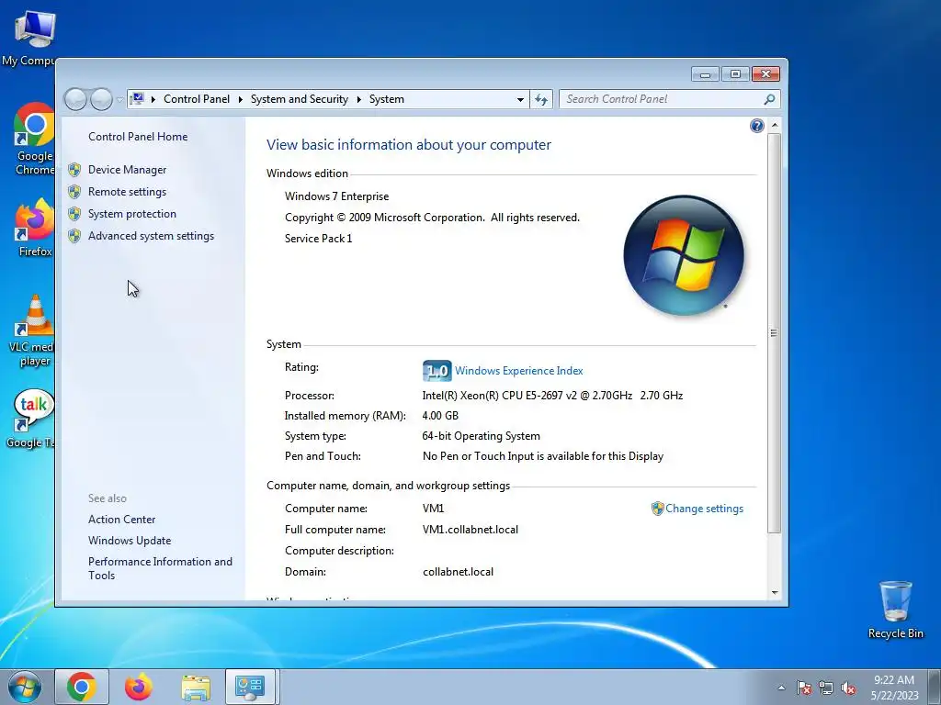Click the shield icon next to Change settings
941x705 pixels.
coord(658,509)
